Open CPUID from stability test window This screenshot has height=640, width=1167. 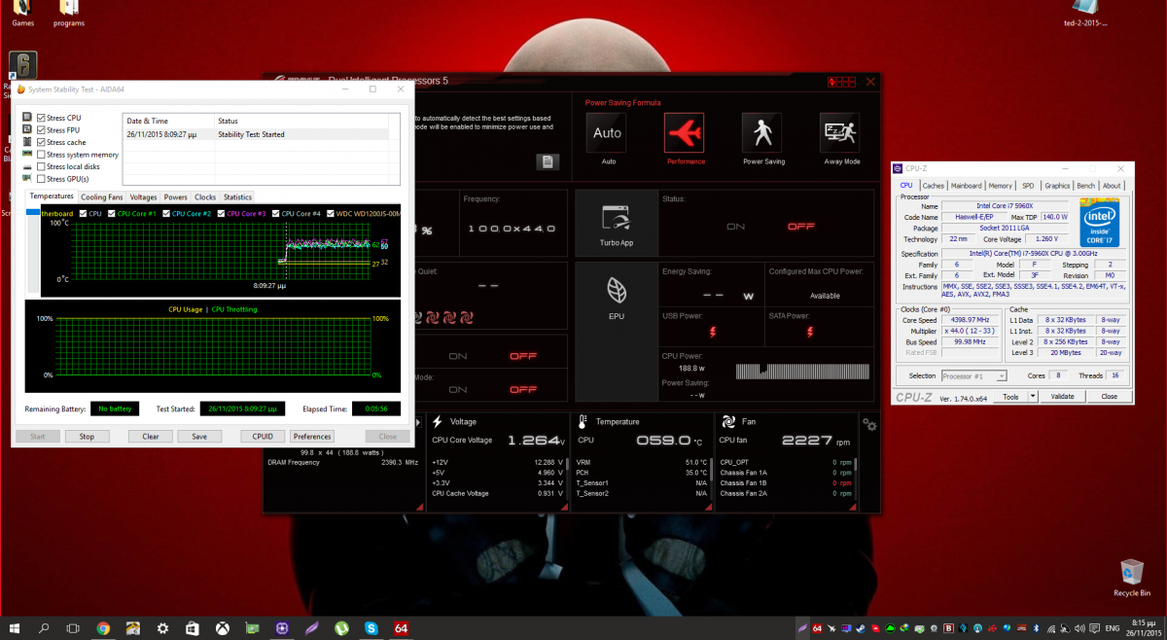tap(263, 437)
